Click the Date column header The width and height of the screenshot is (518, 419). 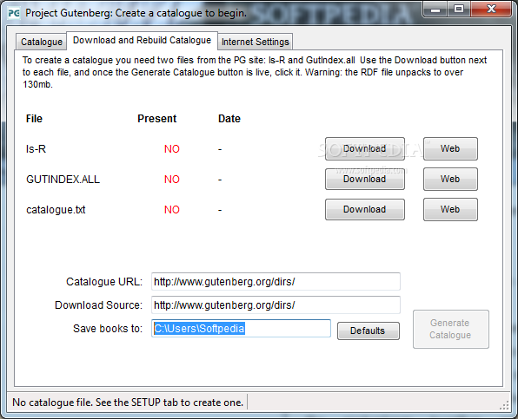pyautogui.click(x=229, y=119)
